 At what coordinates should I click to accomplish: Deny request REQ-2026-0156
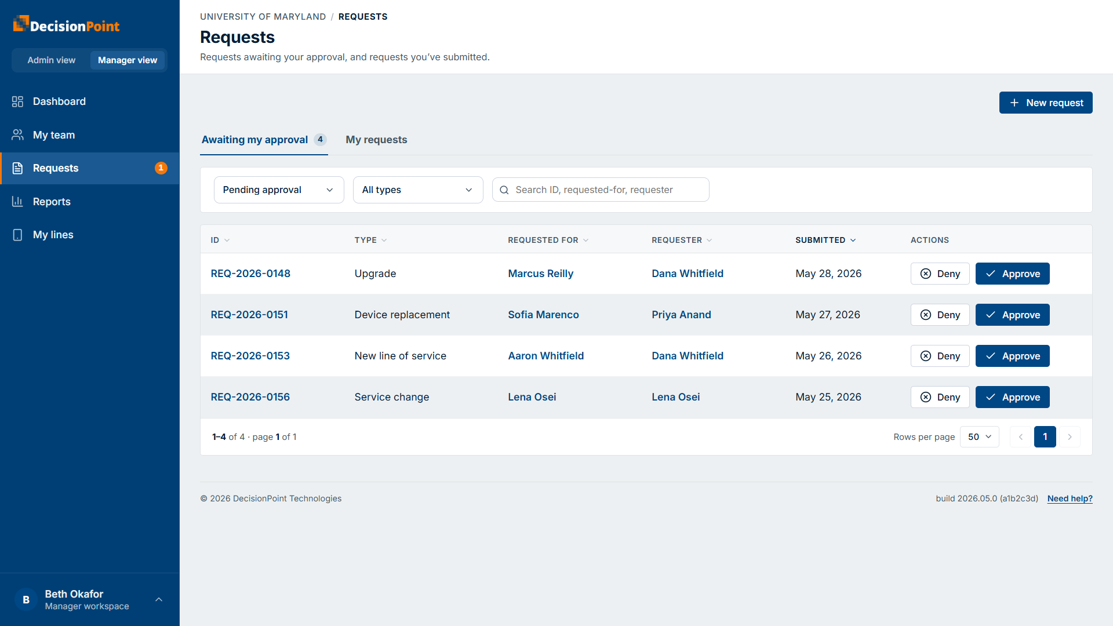[940, 397]
